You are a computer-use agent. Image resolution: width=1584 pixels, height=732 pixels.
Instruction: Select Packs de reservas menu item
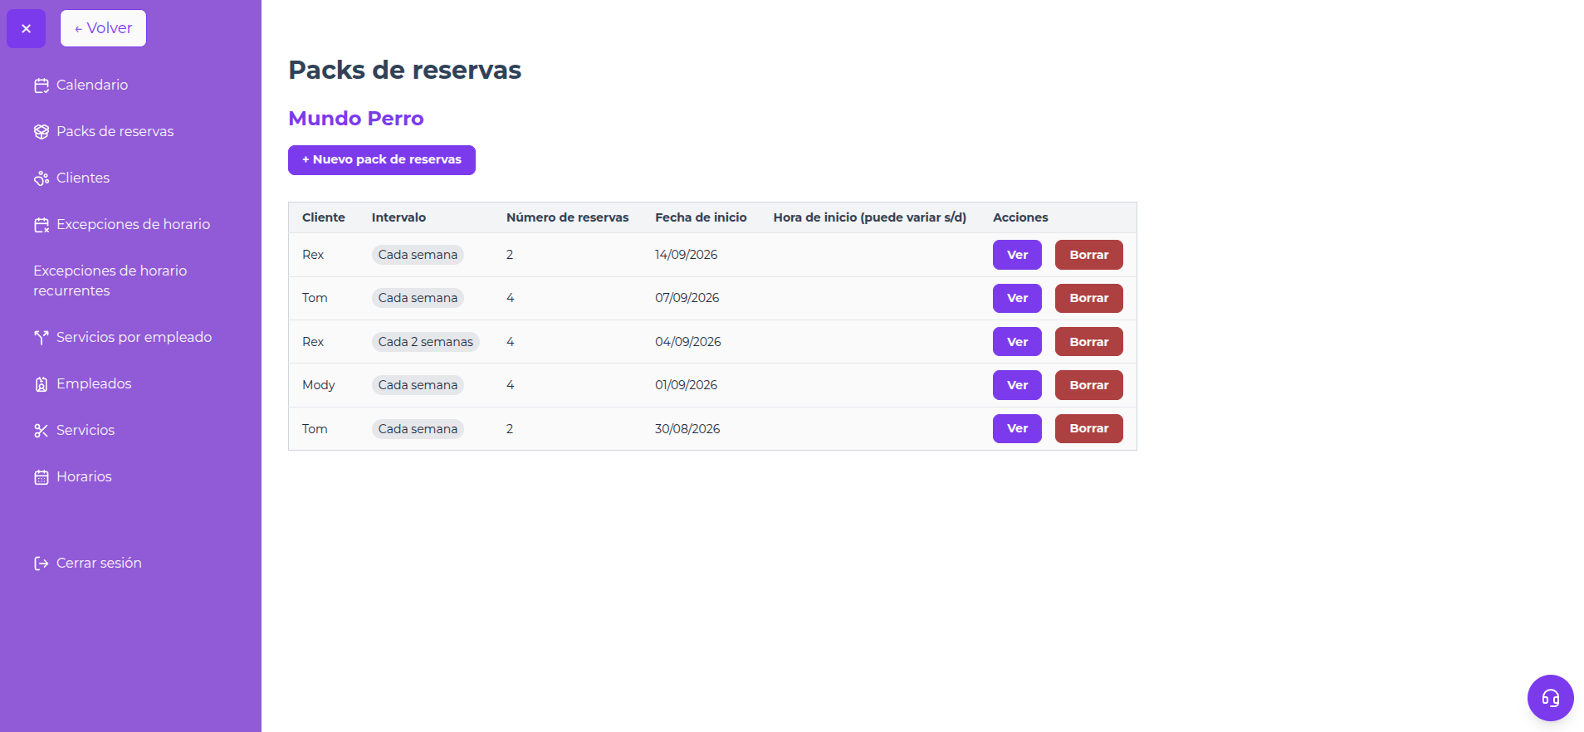(x=115, y=131)
